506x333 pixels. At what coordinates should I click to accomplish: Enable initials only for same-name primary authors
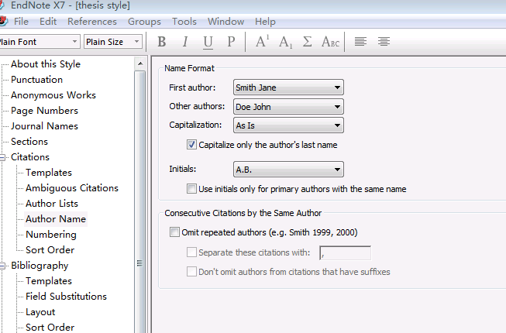pyautogui.click(x=191, y=189)
